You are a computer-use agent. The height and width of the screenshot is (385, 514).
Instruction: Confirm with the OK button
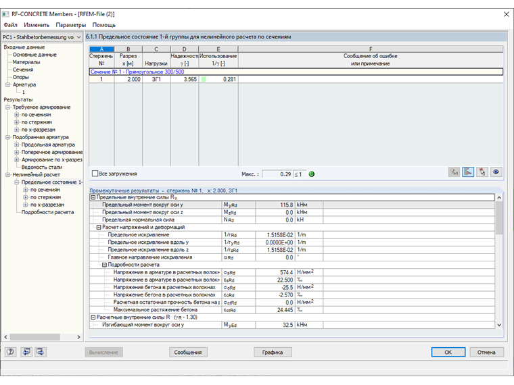[448, 353]
